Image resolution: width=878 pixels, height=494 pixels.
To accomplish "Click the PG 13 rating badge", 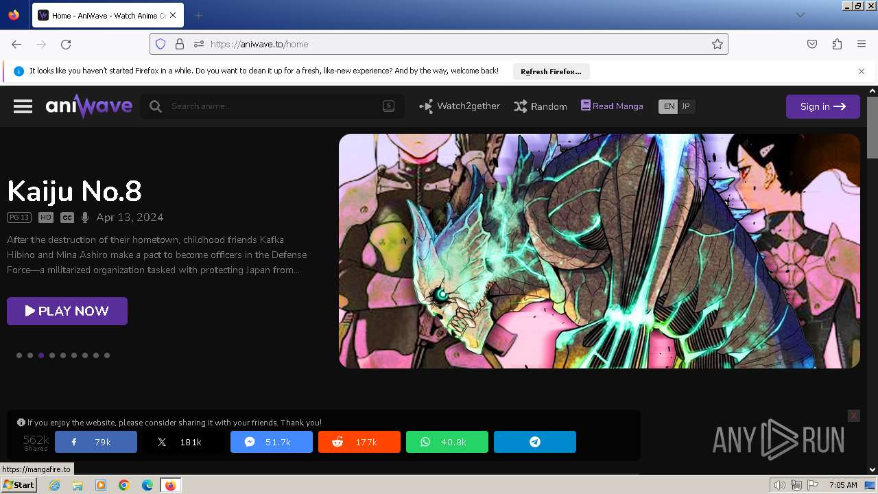I will [19, 217].
